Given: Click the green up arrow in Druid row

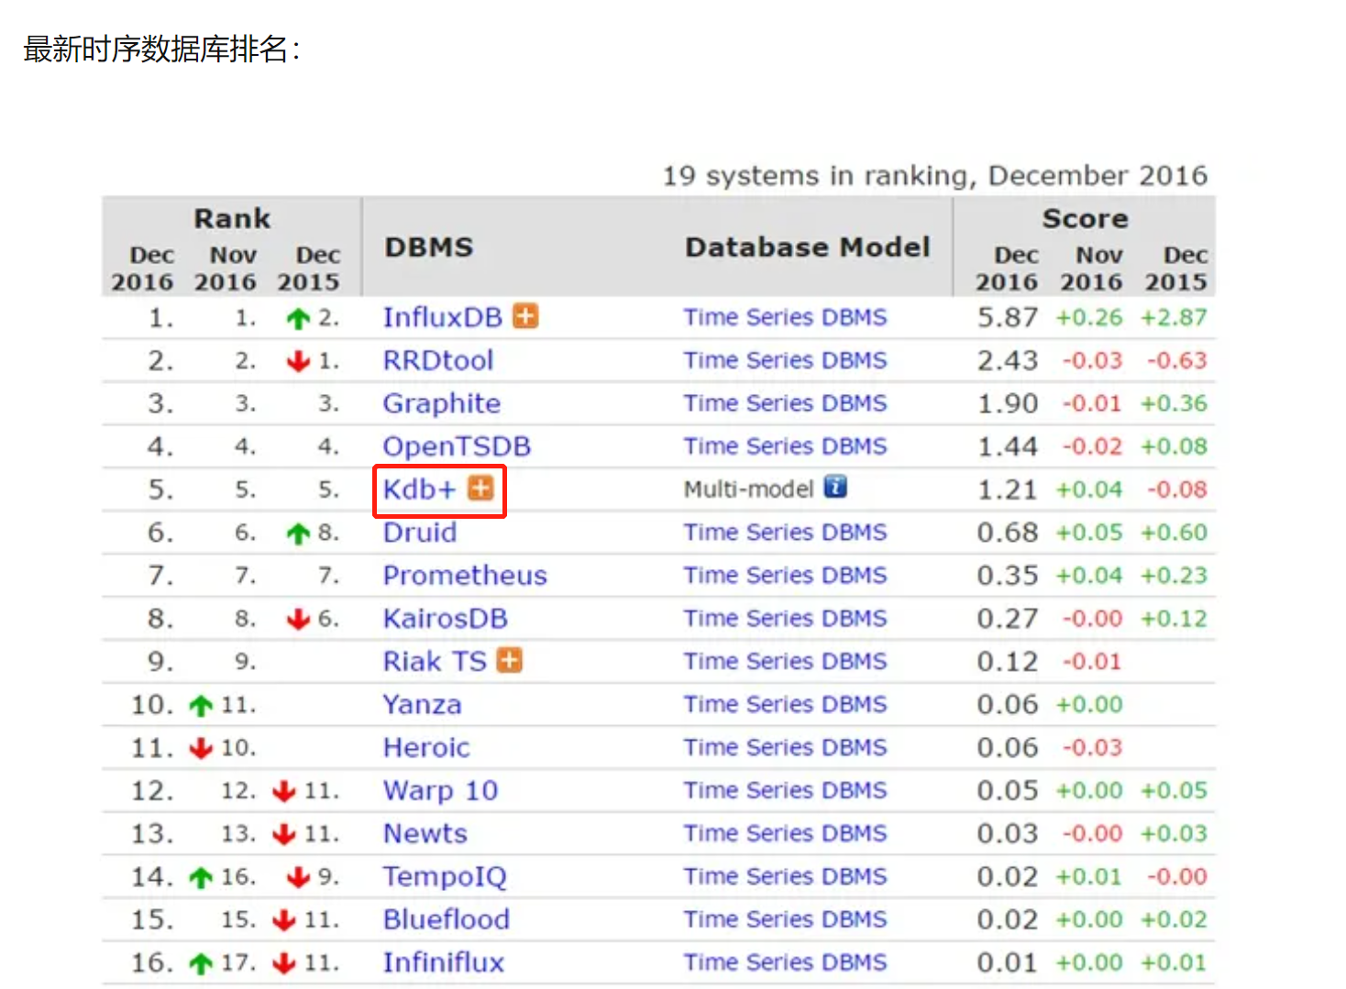Looking at the screenshot, I should pyautogui.click(x=298, y=533).
